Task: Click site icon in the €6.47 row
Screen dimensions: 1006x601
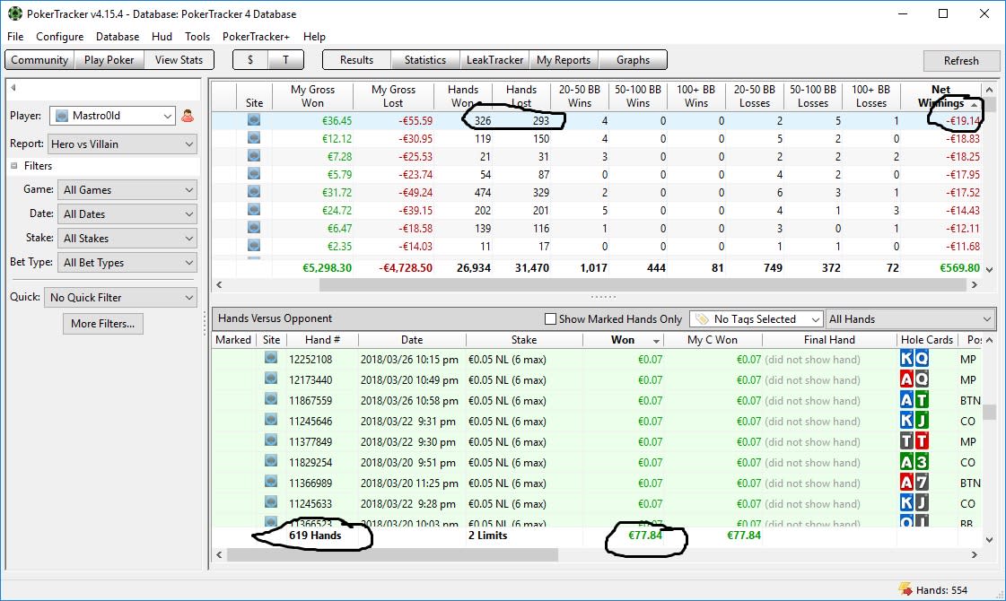Action: point(254,228)
